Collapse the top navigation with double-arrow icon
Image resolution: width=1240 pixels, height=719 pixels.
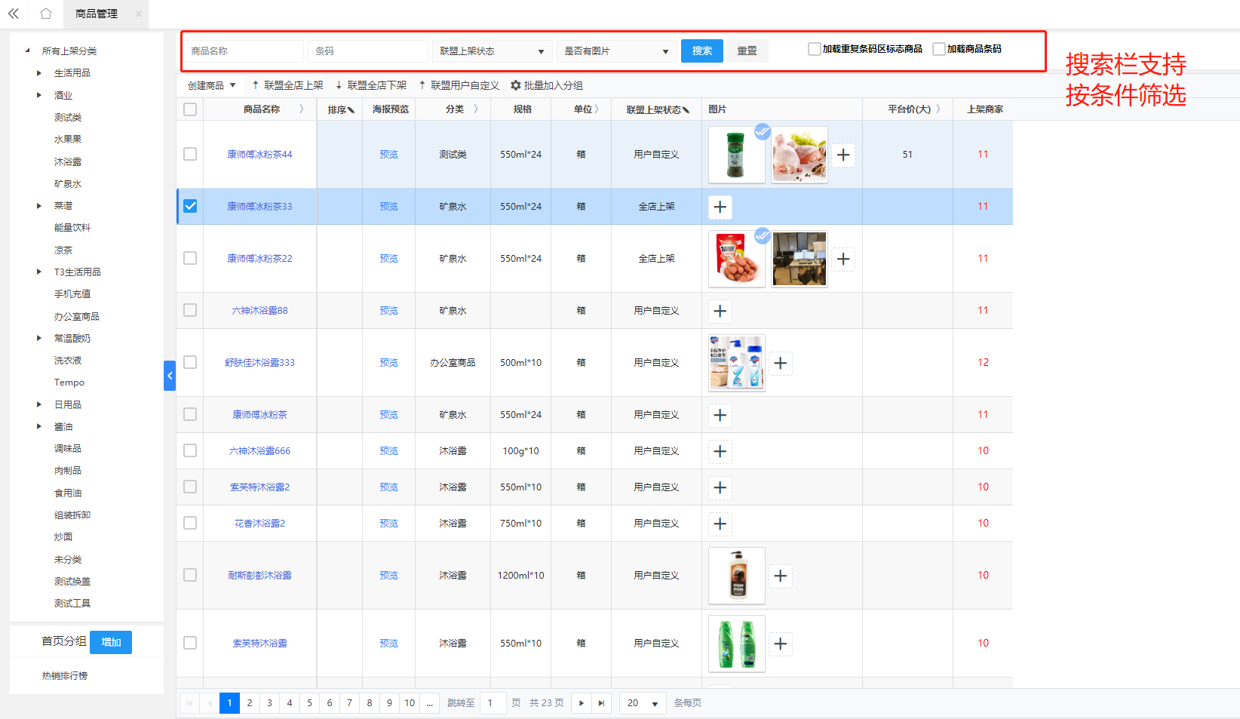click(x=14, y=14)
